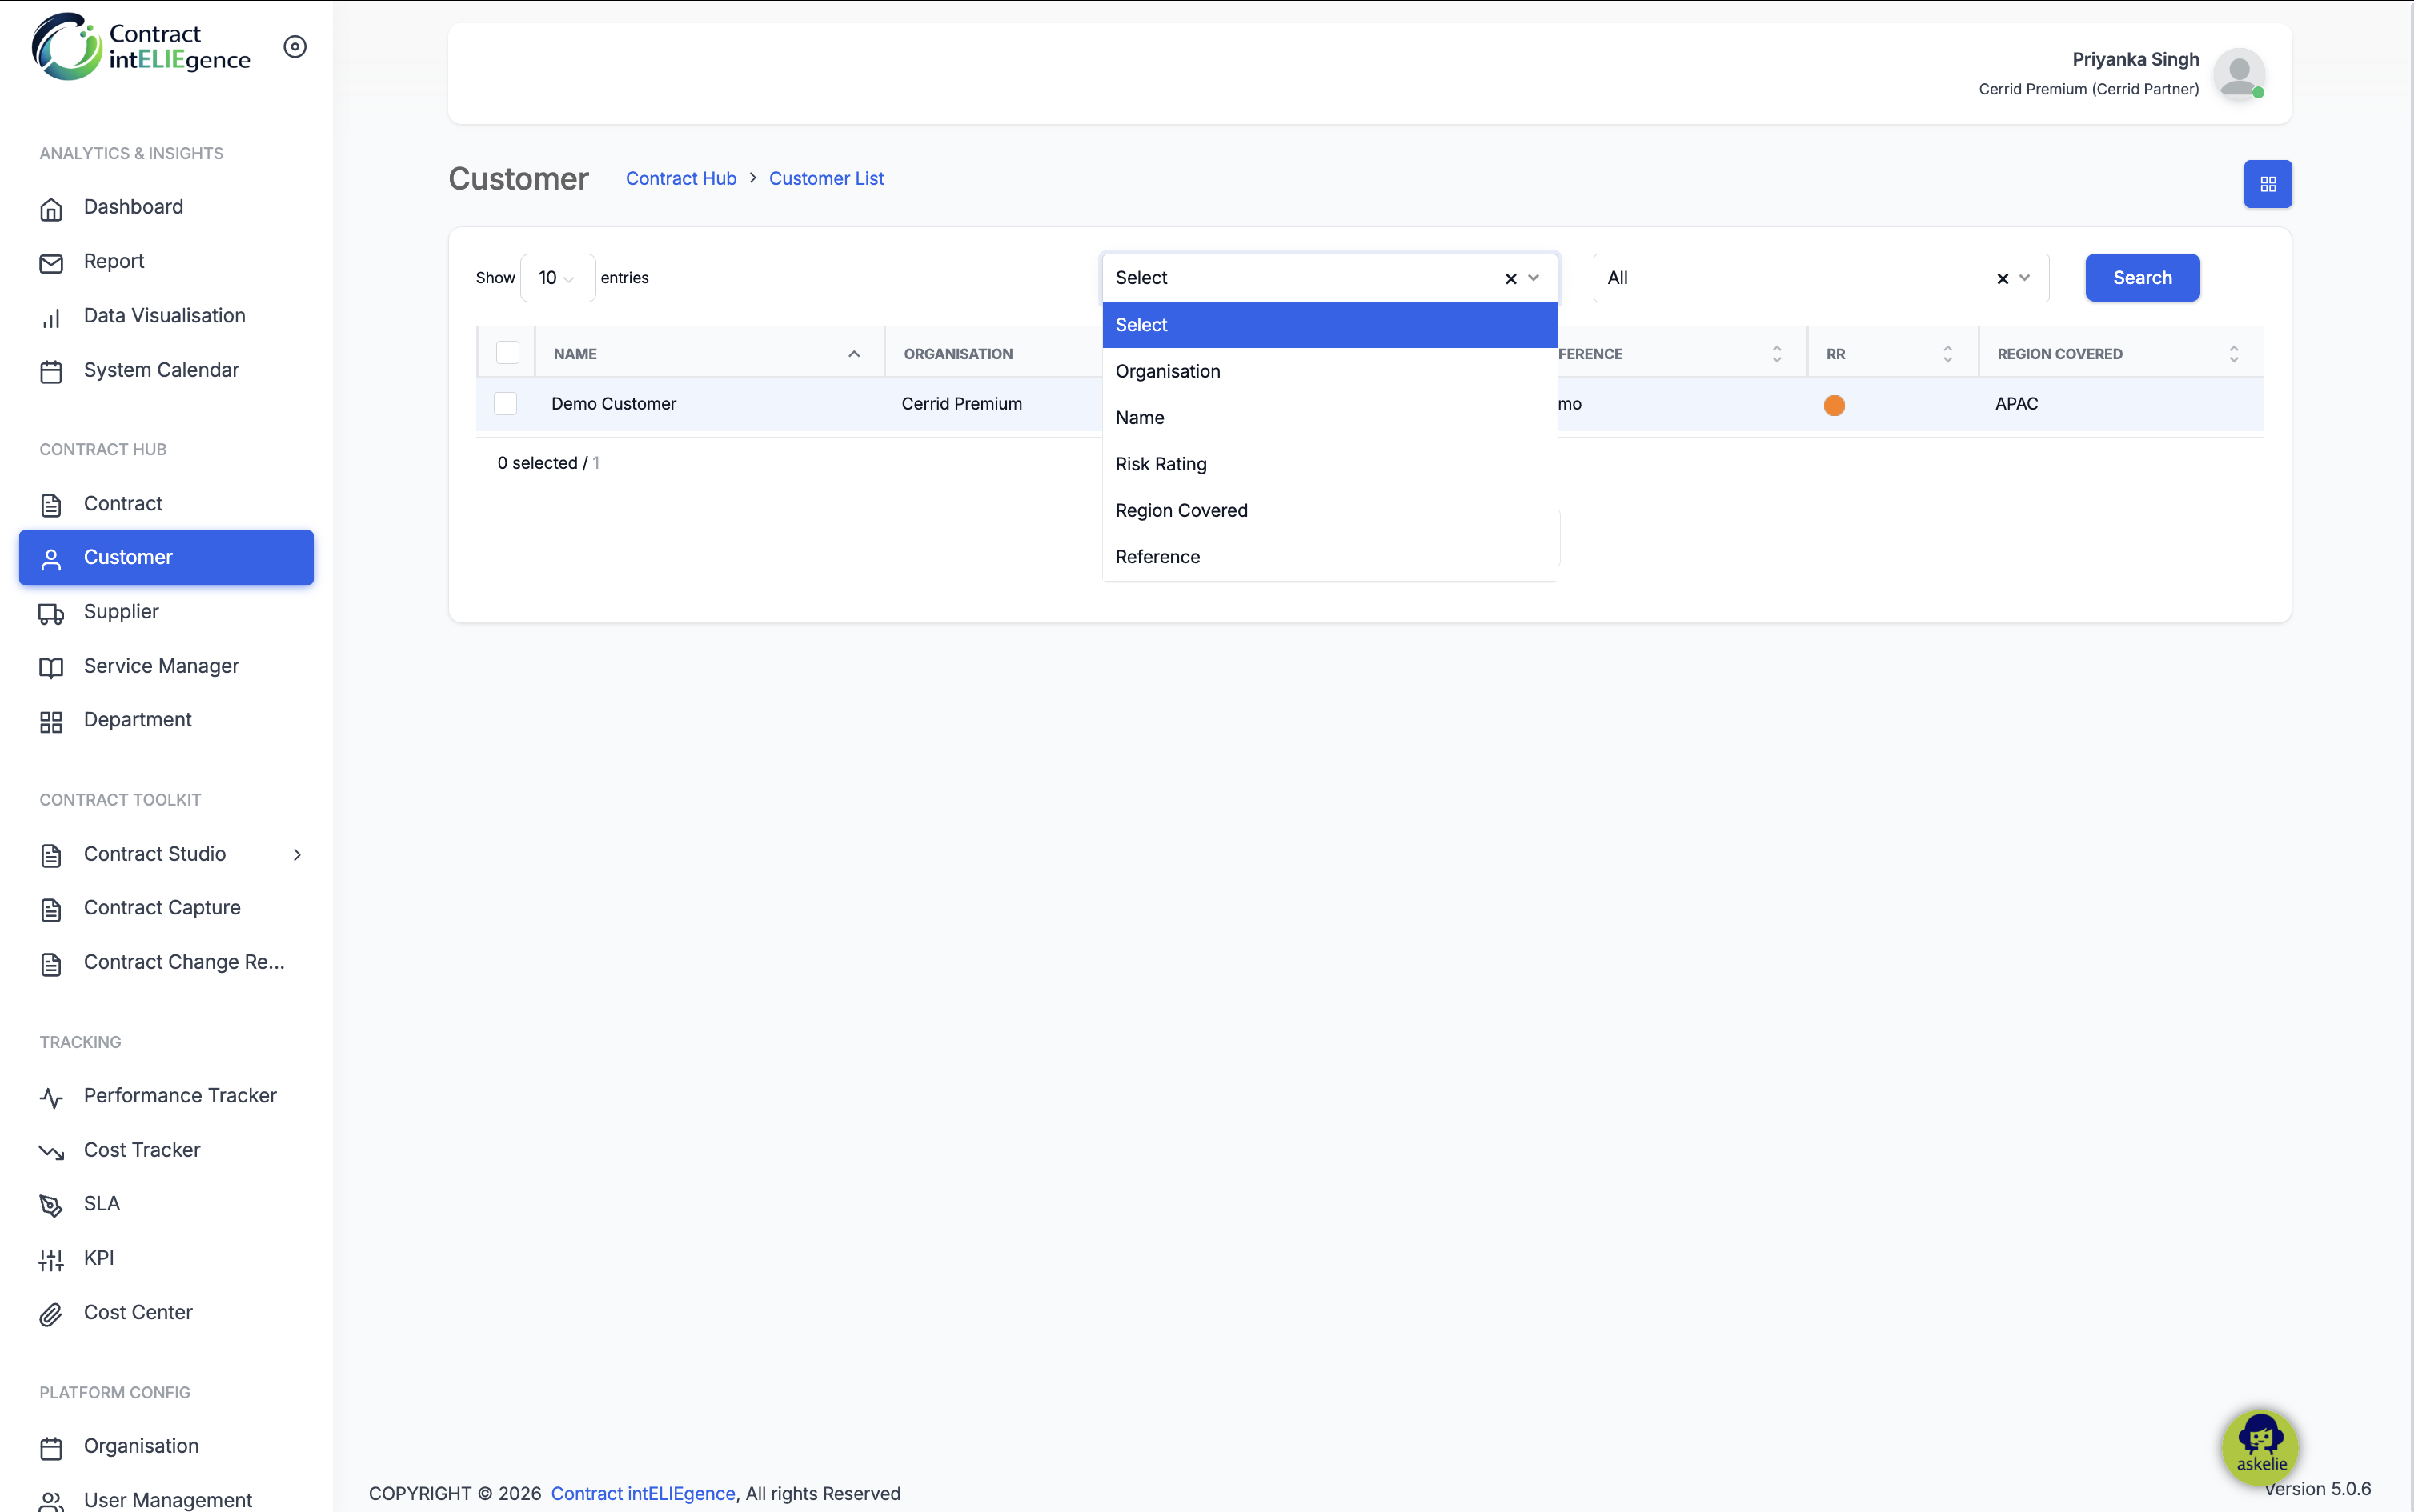Click the Contract Capture document icon
Viewport: 2414px width, 1512px height.
[x=51, y=909]
